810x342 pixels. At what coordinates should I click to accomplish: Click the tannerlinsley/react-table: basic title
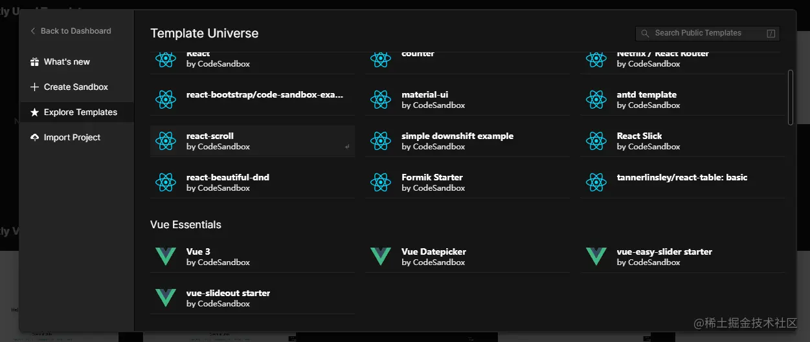pyautogui.click(x=682, y=177)
